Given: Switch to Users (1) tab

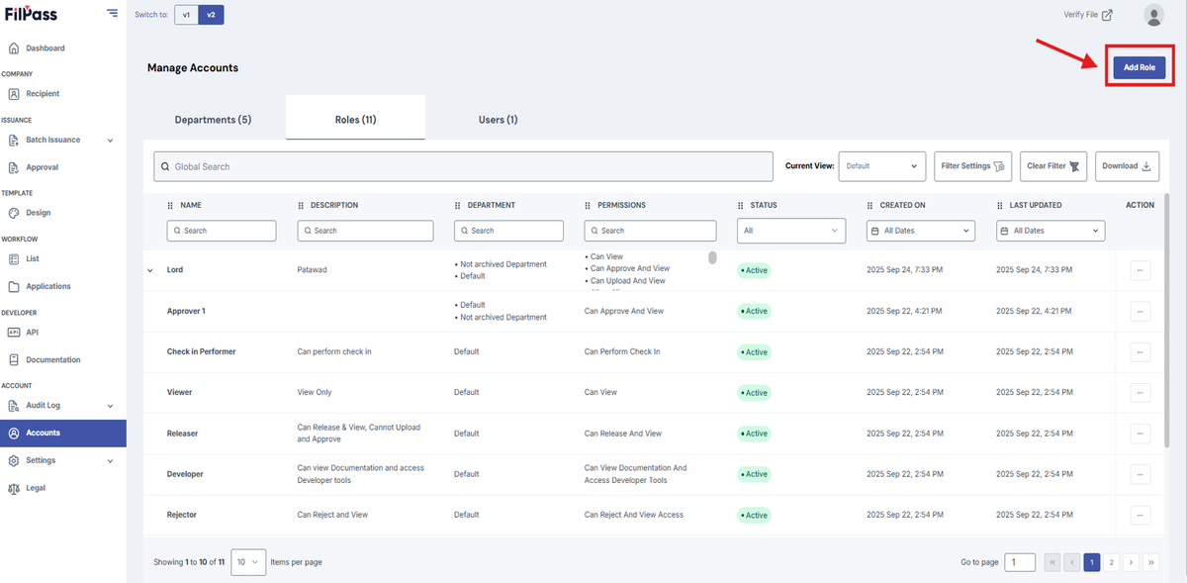Looking at the screenshot, I should (498, 120).
